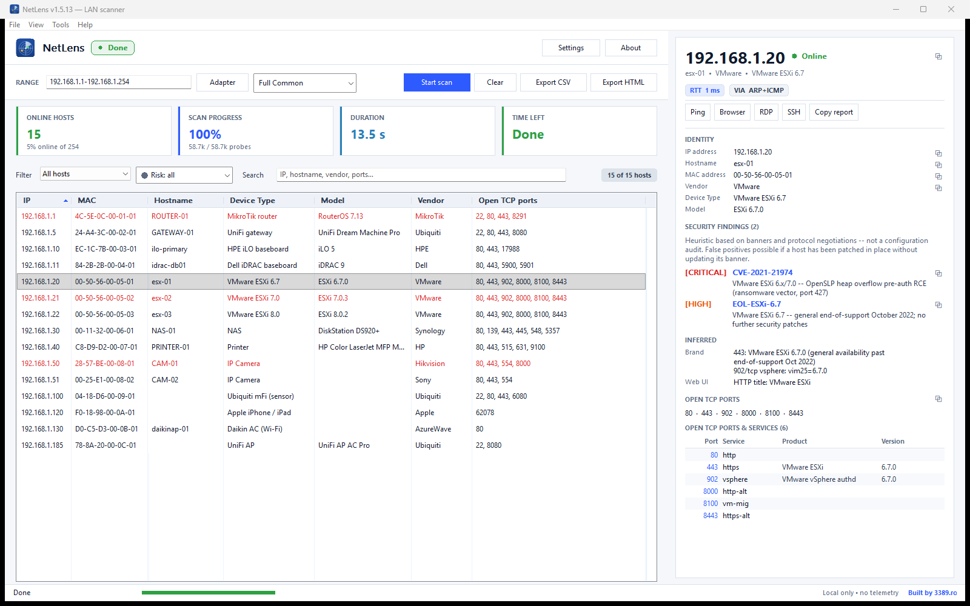Open the Tools menu
Viewport: 970px width, 606px height.
61,25
